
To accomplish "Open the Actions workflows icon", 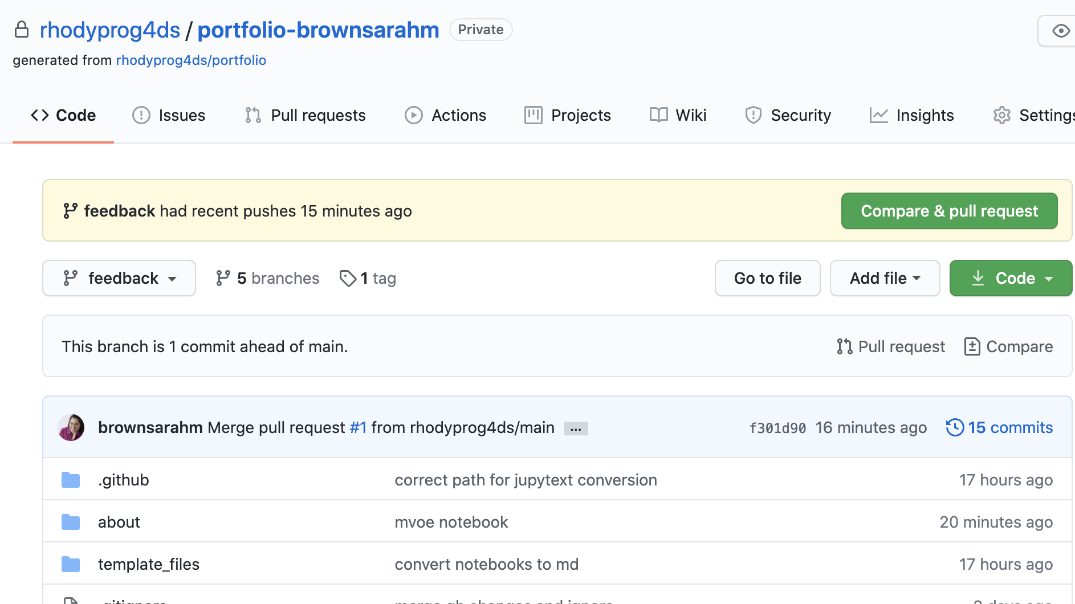I will point(414,115).
